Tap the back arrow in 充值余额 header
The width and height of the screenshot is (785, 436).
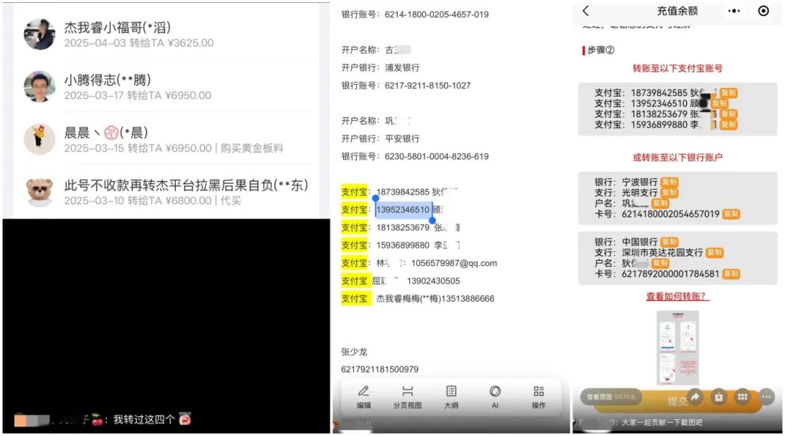586,11
